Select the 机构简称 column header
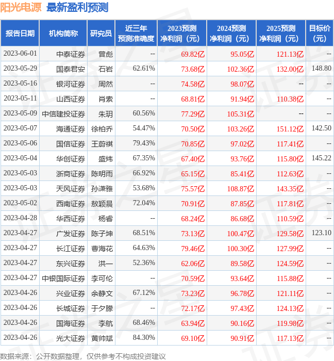334x361 pixels. (x=63, y=33)
